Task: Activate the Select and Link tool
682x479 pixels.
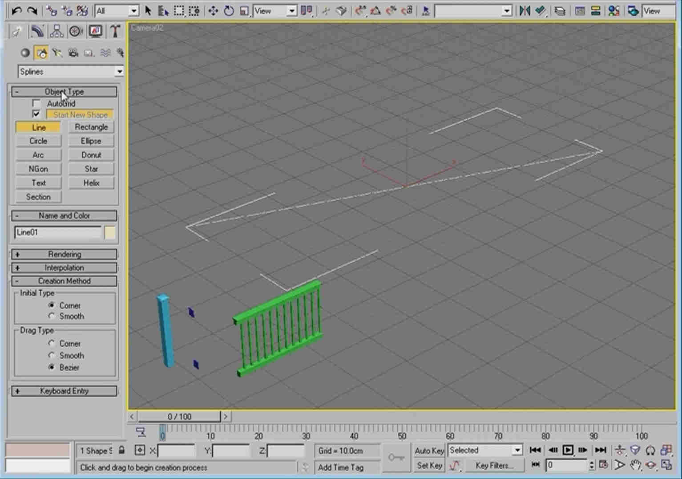Action: click(x=52, y=11)
